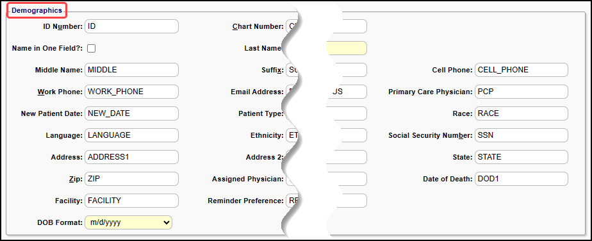Click the State input field
592x241 pixels.
tap(522, 157)
